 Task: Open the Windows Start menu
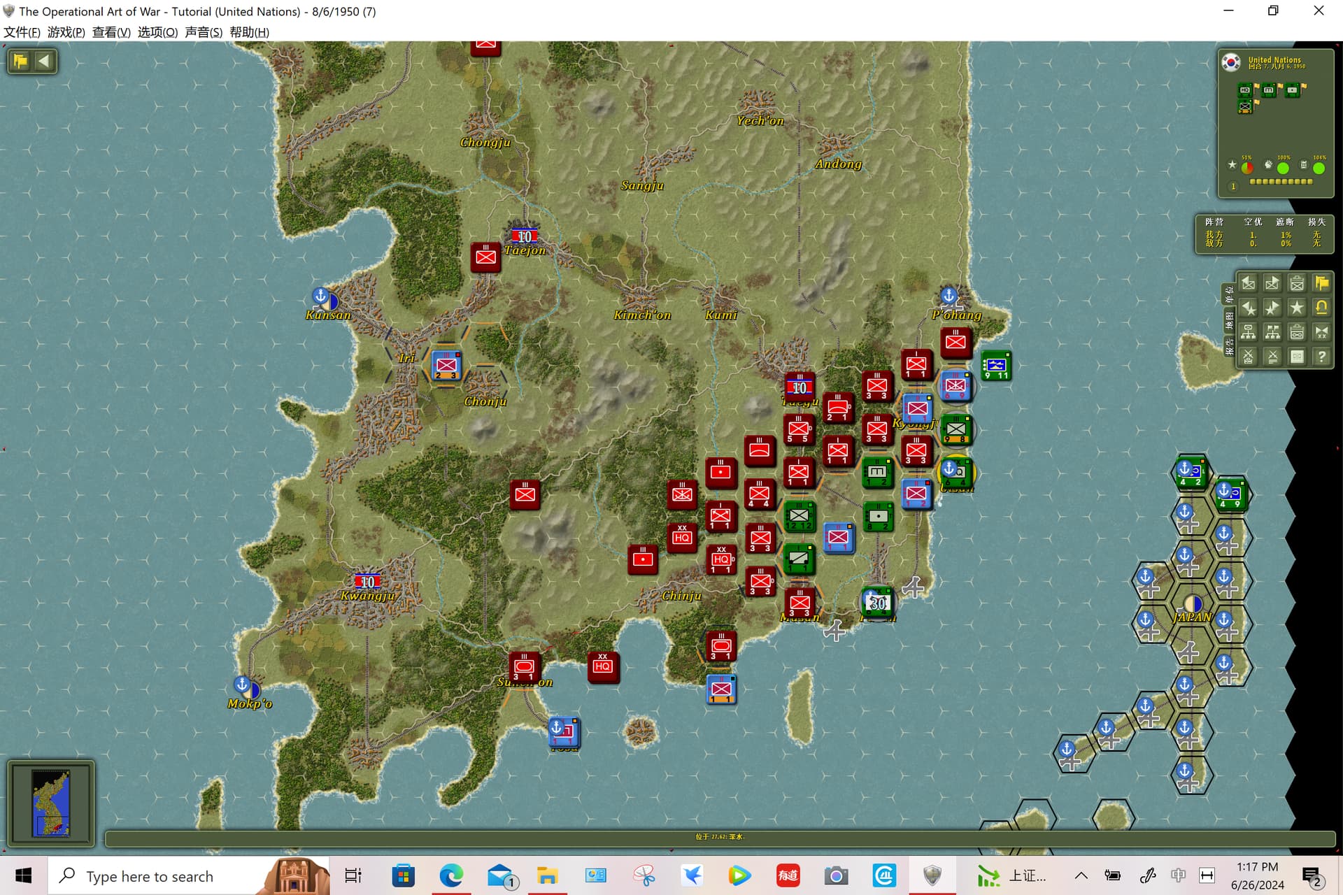click(x=23, y=875)
